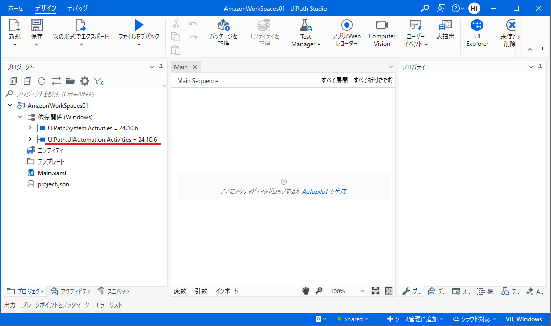Open Project panel options dropdown
Screen dimensions: 551x326
coord(152,67)
